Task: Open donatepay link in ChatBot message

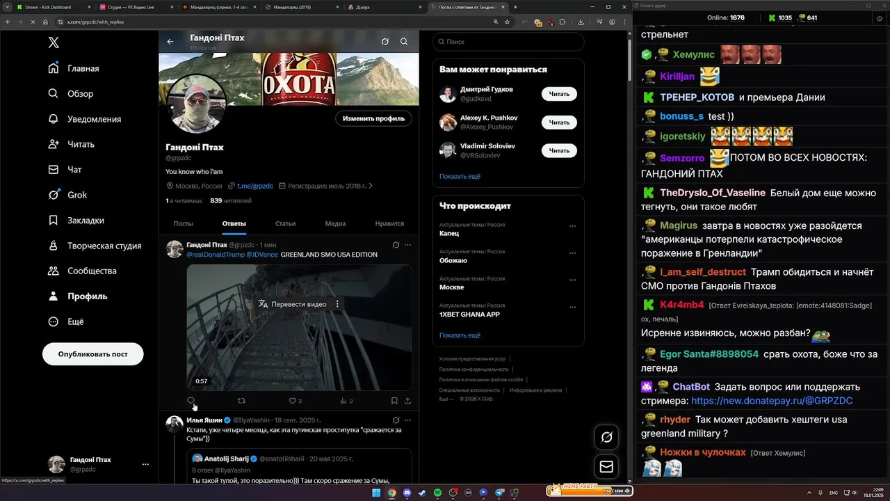Action: (772, 401)
